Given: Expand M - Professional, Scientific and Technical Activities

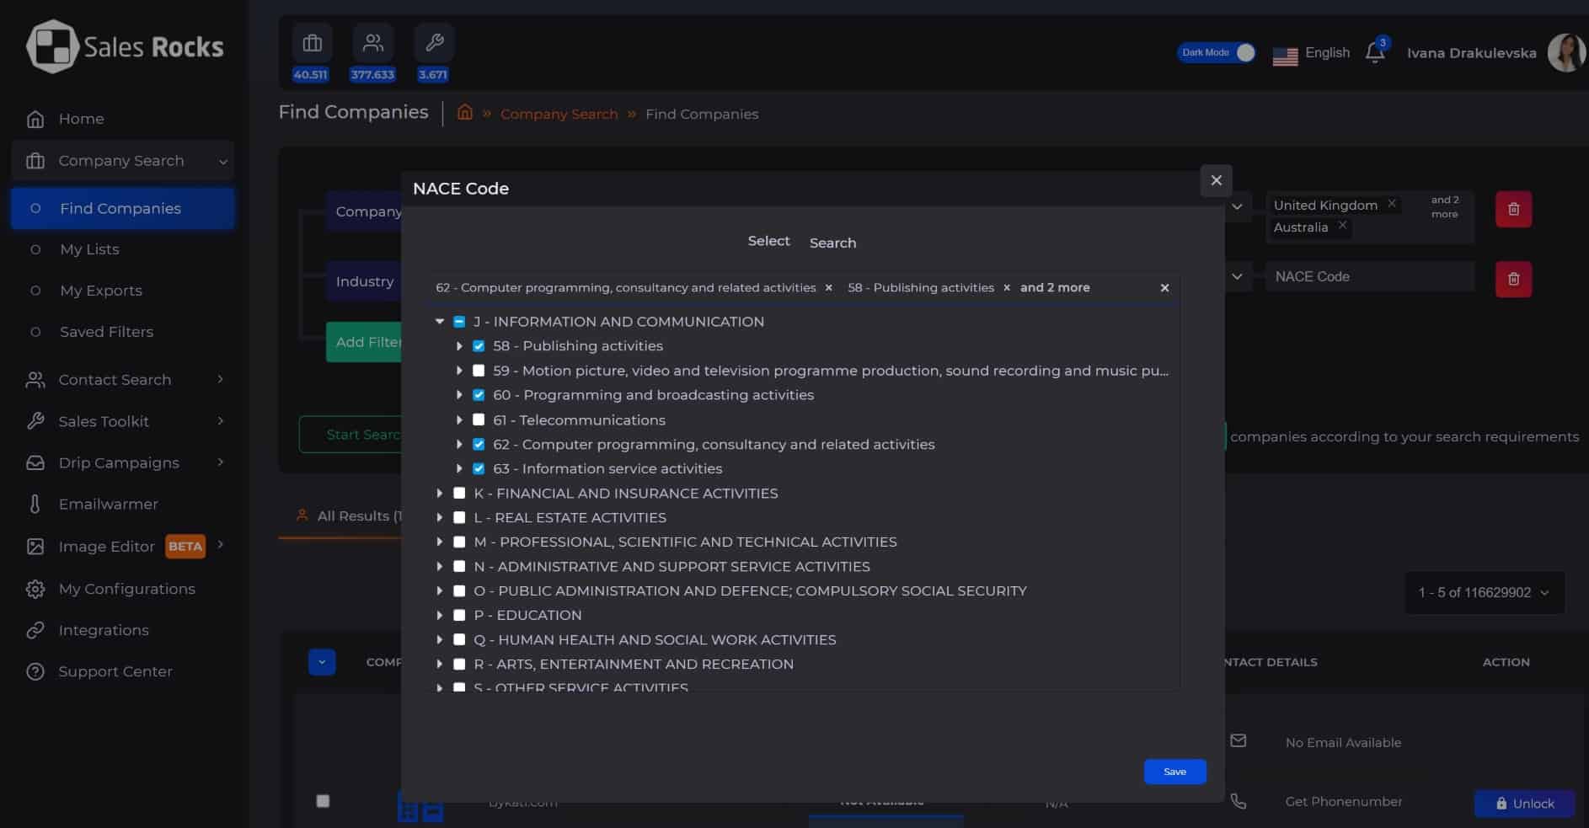Looking at the screenshot, I should coord(440,542).
